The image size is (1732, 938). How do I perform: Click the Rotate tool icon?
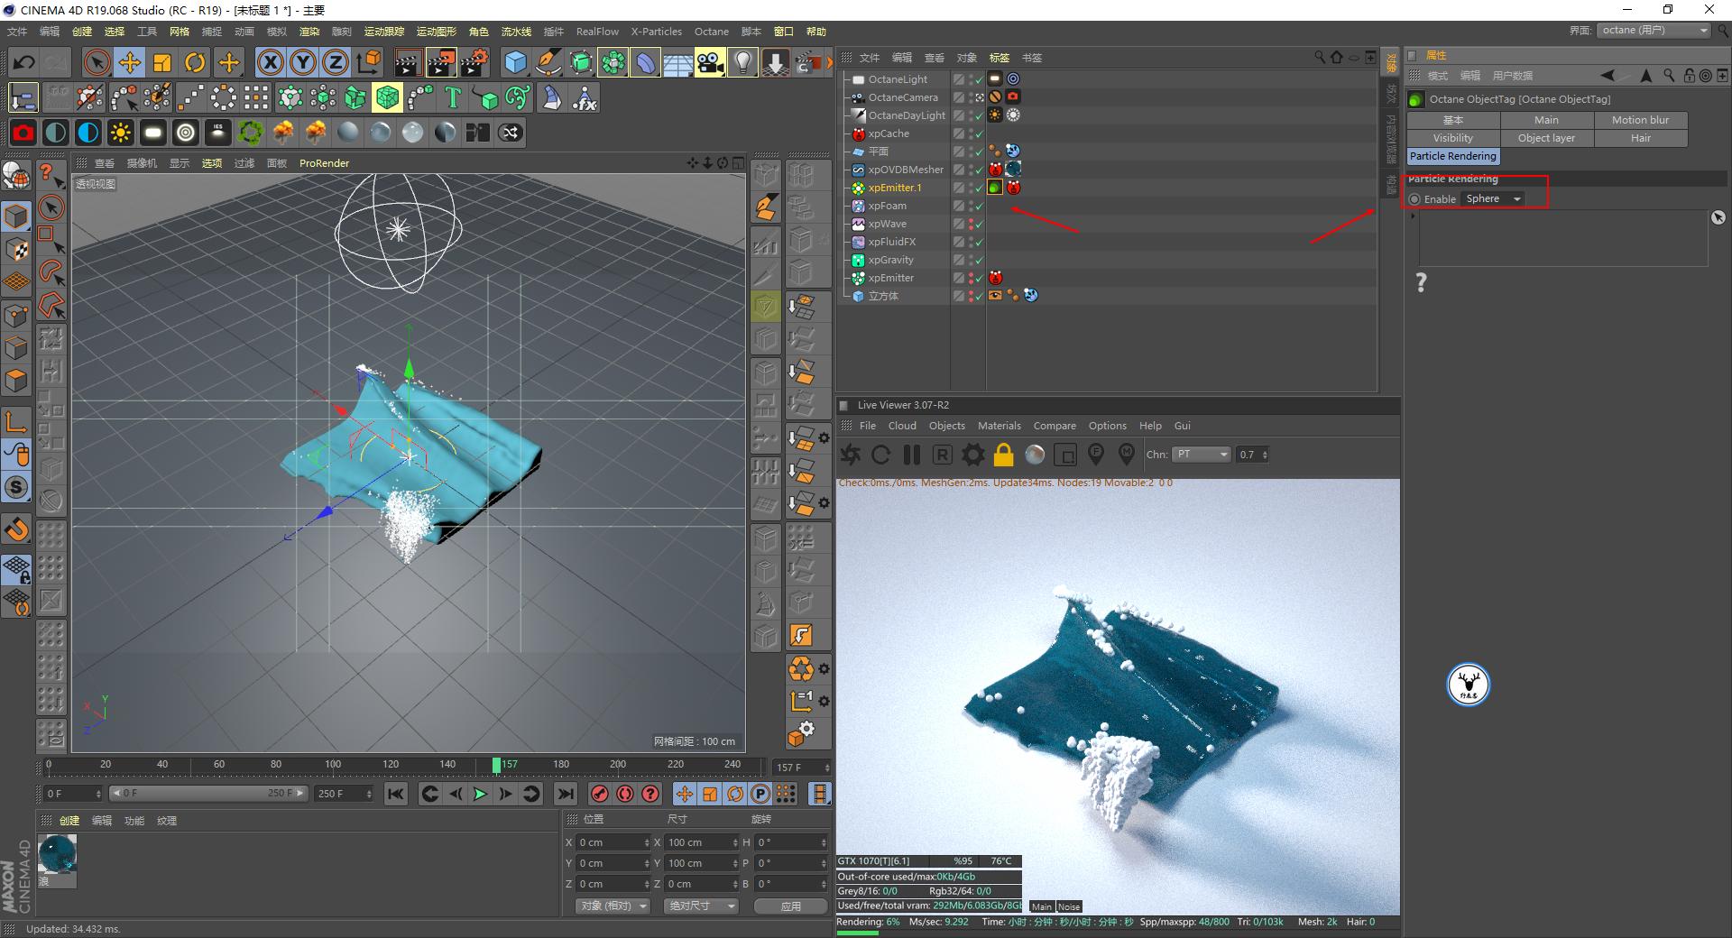coord(196,61)
